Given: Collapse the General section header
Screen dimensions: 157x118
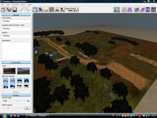Looking at the screenshot, I should point(16,15).
